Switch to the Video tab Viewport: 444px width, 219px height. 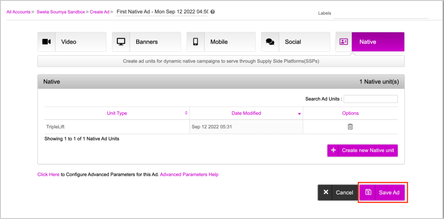pos(72,42)
